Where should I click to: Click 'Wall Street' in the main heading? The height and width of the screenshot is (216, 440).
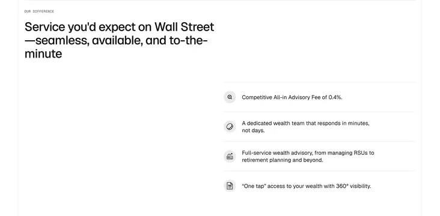click(x=185, y=27)
